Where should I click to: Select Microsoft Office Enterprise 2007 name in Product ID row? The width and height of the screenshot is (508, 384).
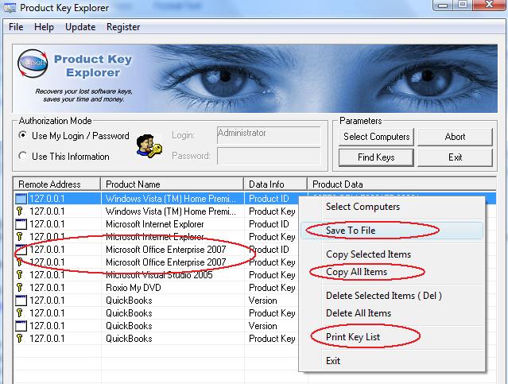[165, 250]
